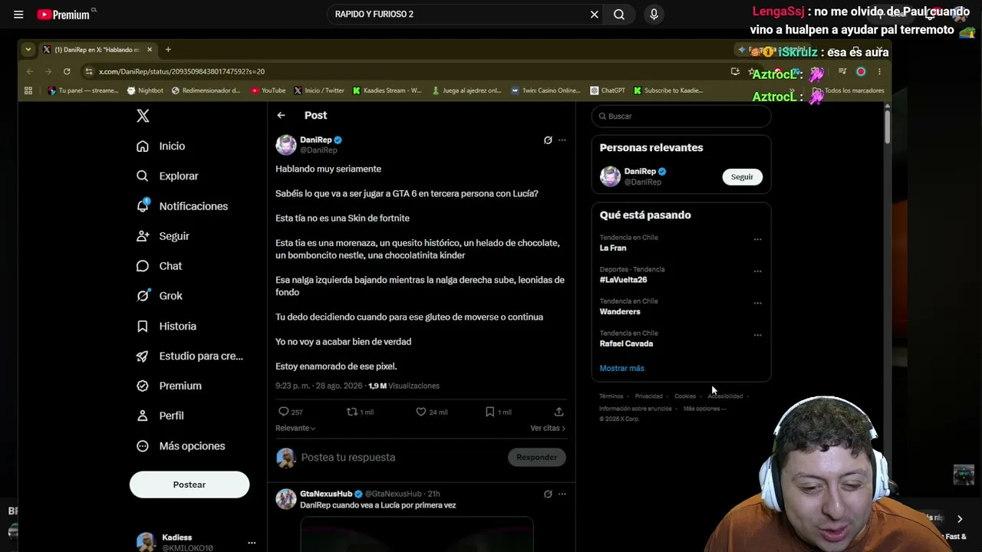Close the DaniRep en X tab
Image resolution: width=982 pixels, height=552 pixels.
(150, 50)
